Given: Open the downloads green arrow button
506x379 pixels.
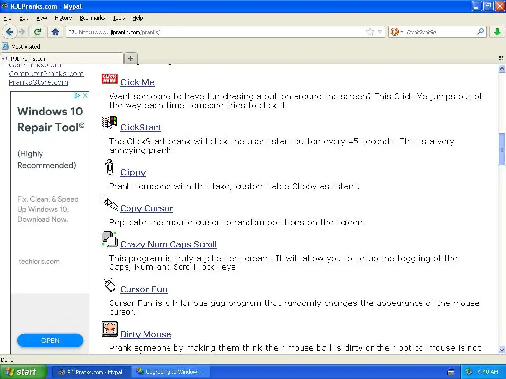Looking at the screenshot, I should coord(497,32).
